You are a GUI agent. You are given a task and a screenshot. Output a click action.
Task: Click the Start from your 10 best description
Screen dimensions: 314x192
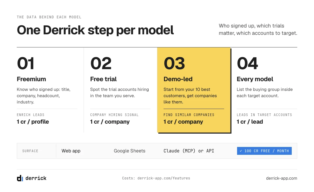(x=190, y=96)
